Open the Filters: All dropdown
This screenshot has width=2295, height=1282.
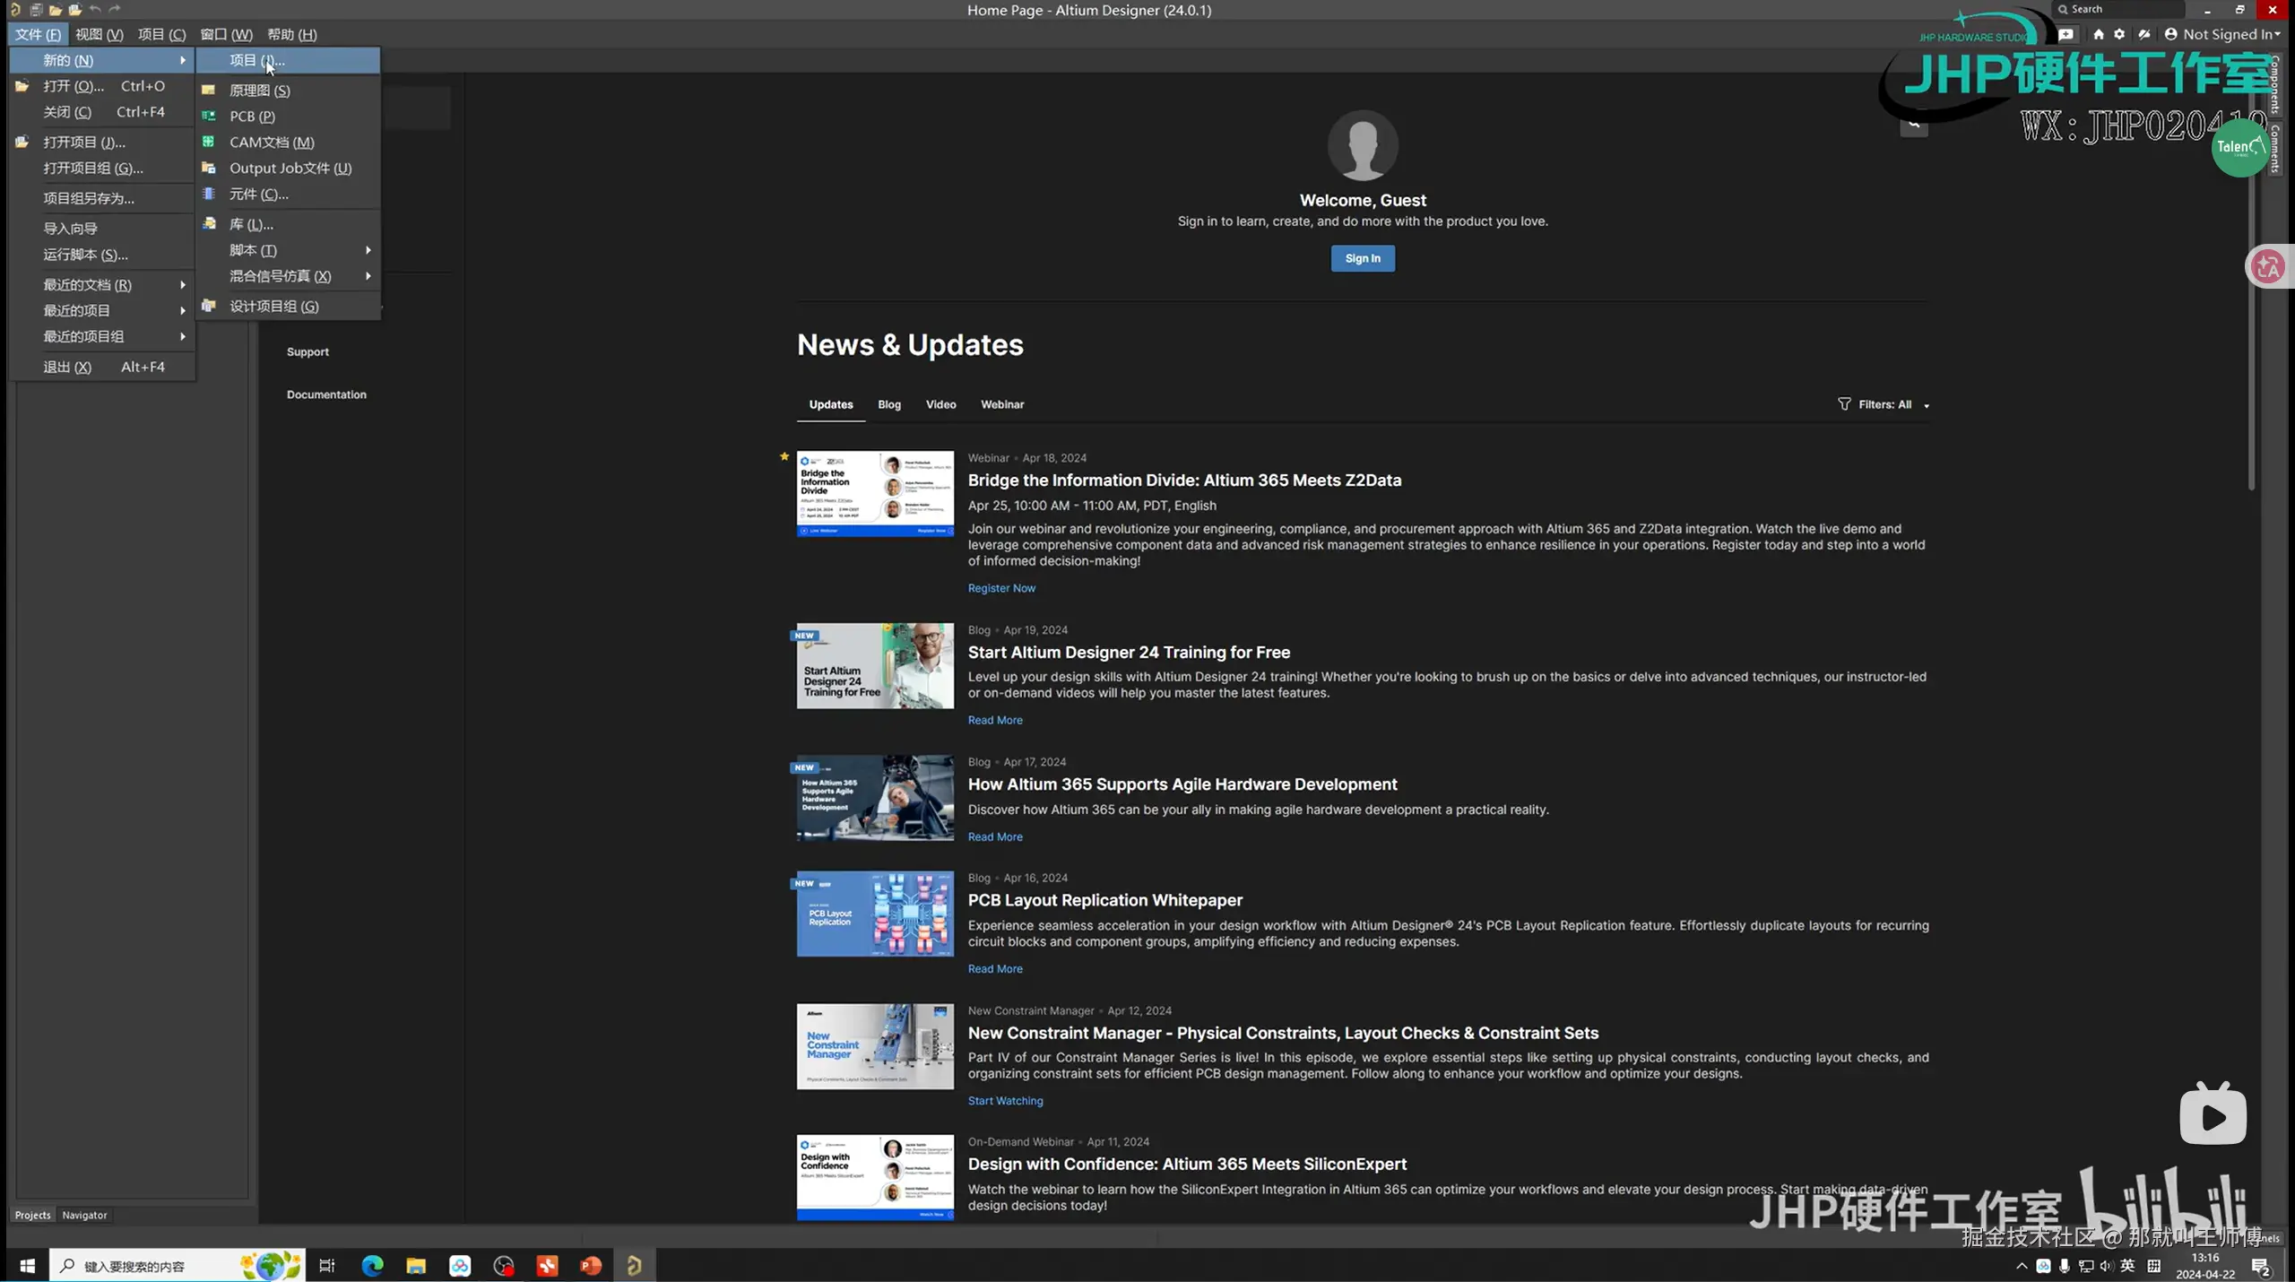[x=1884, y=405]
